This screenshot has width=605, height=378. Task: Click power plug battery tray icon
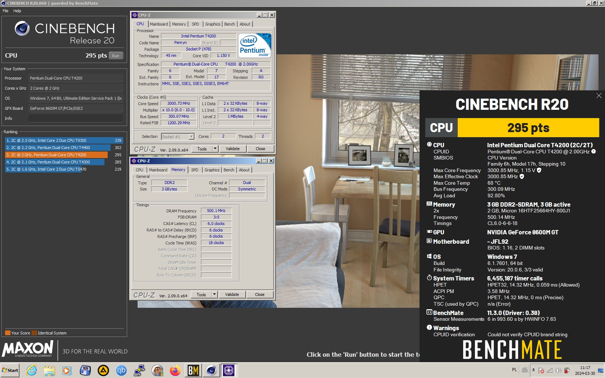[567, 370]
